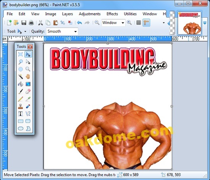Select the Paint Bucket tool
210x180 pixels.
point(21,84)
